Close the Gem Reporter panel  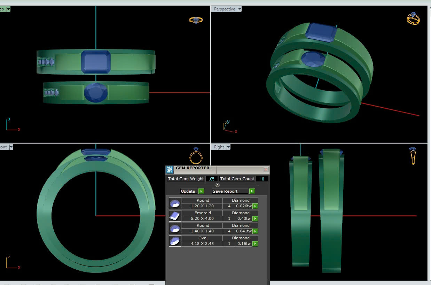click(266, 170)
